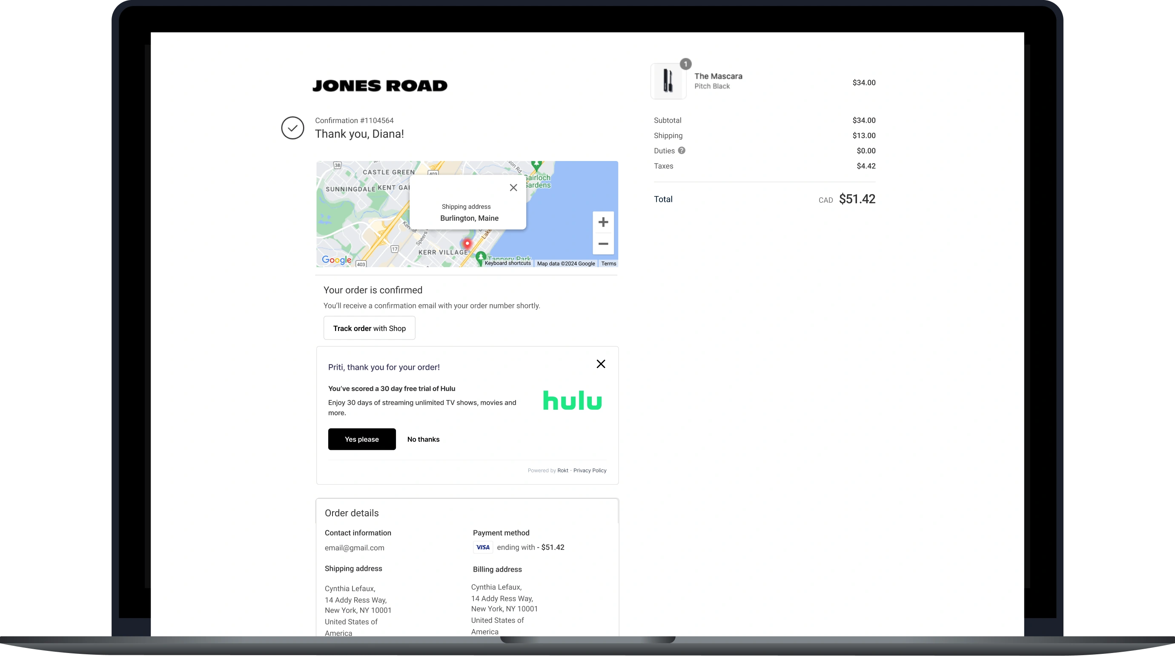Click the Jones Road logo

click(x=379, y=86)
